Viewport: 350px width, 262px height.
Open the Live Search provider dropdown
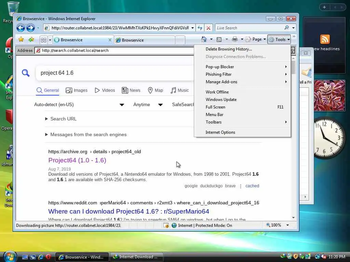click(x=293, y=28)
